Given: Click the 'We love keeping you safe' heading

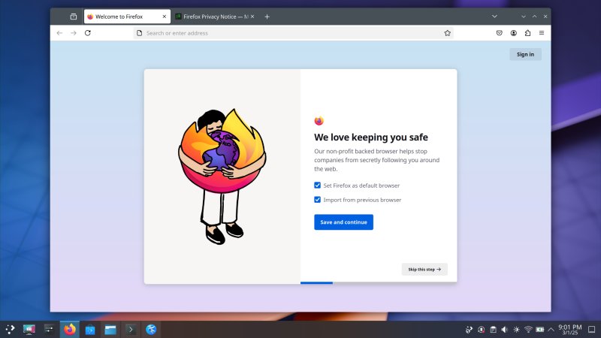Looking at the screenshot, I should (371, 137).
